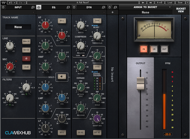This screenshot has height=139, width=190.
Task: Copy settings with A→B button
Action: 160,3
